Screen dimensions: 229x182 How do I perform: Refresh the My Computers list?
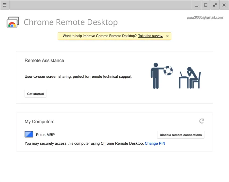coord(202,121)
